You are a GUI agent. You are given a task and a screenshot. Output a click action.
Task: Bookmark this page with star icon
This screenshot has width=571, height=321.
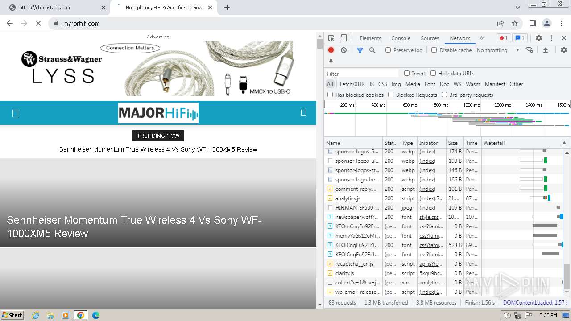515,24
